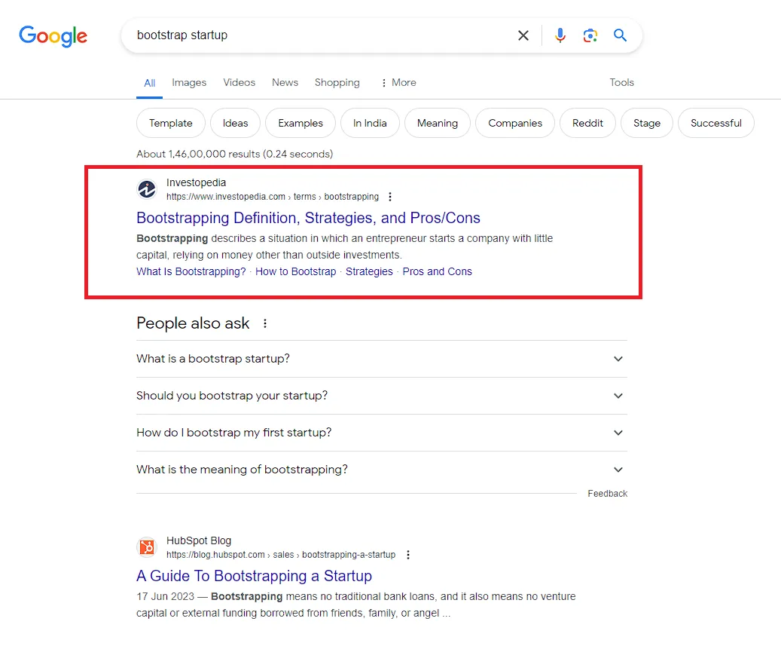
Task: Open search Tools
Action: pyautogui.click(x=621, y=83)
